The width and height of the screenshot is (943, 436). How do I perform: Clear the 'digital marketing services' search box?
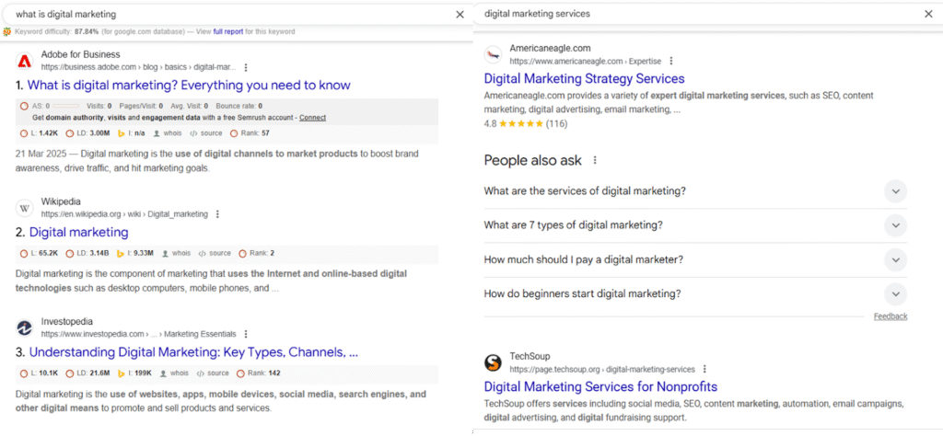pyautogui.click(x=928, y=14)
